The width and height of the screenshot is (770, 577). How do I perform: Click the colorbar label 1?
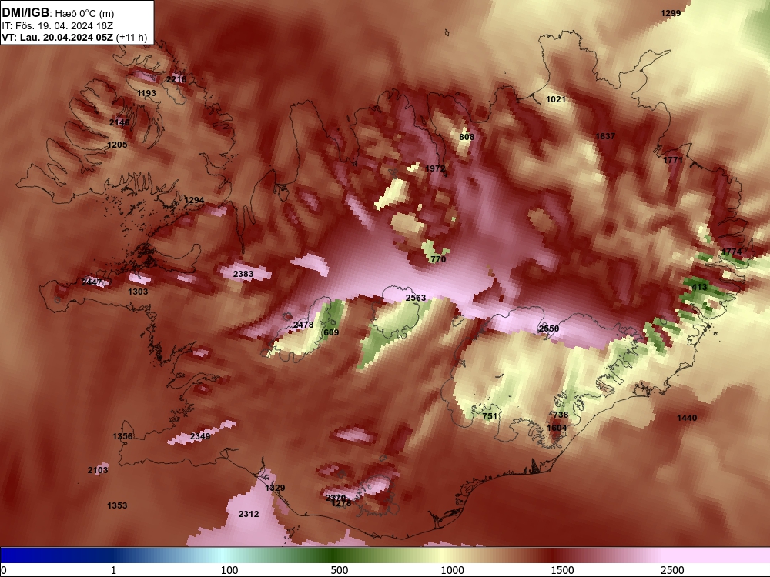113,570
